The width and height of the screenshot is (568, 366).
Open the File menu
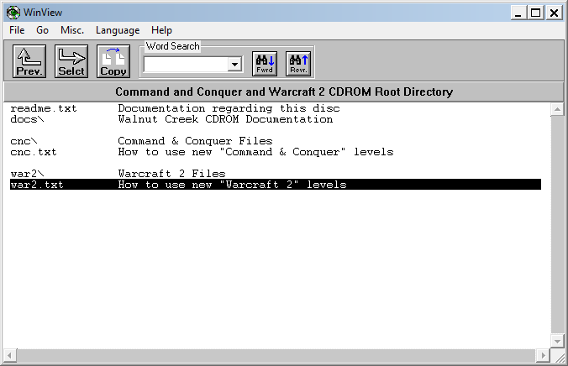click(17, 30)
